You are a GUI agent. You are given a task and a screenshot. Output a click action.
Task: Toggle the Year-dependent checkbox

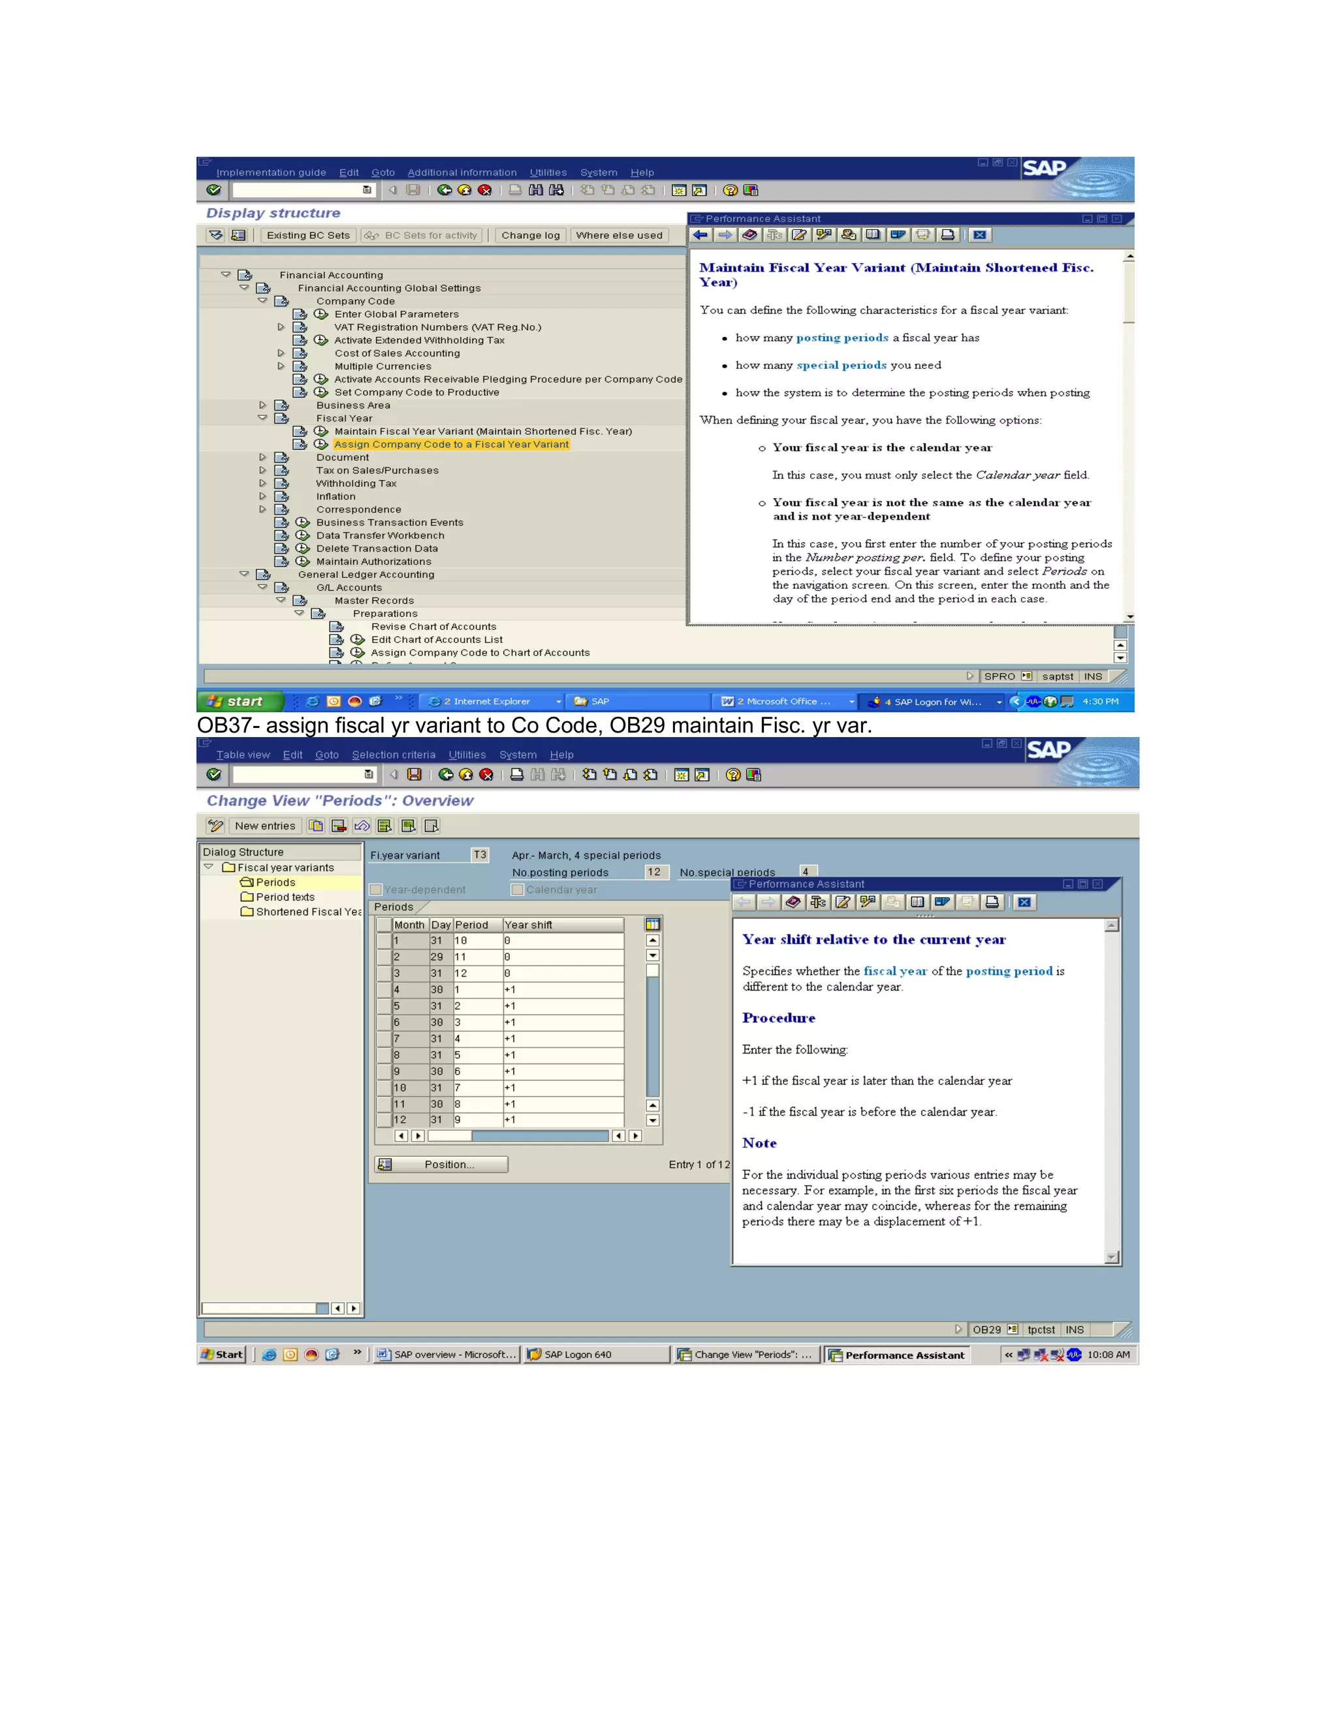pyautogui.click(x=376, y=890)
